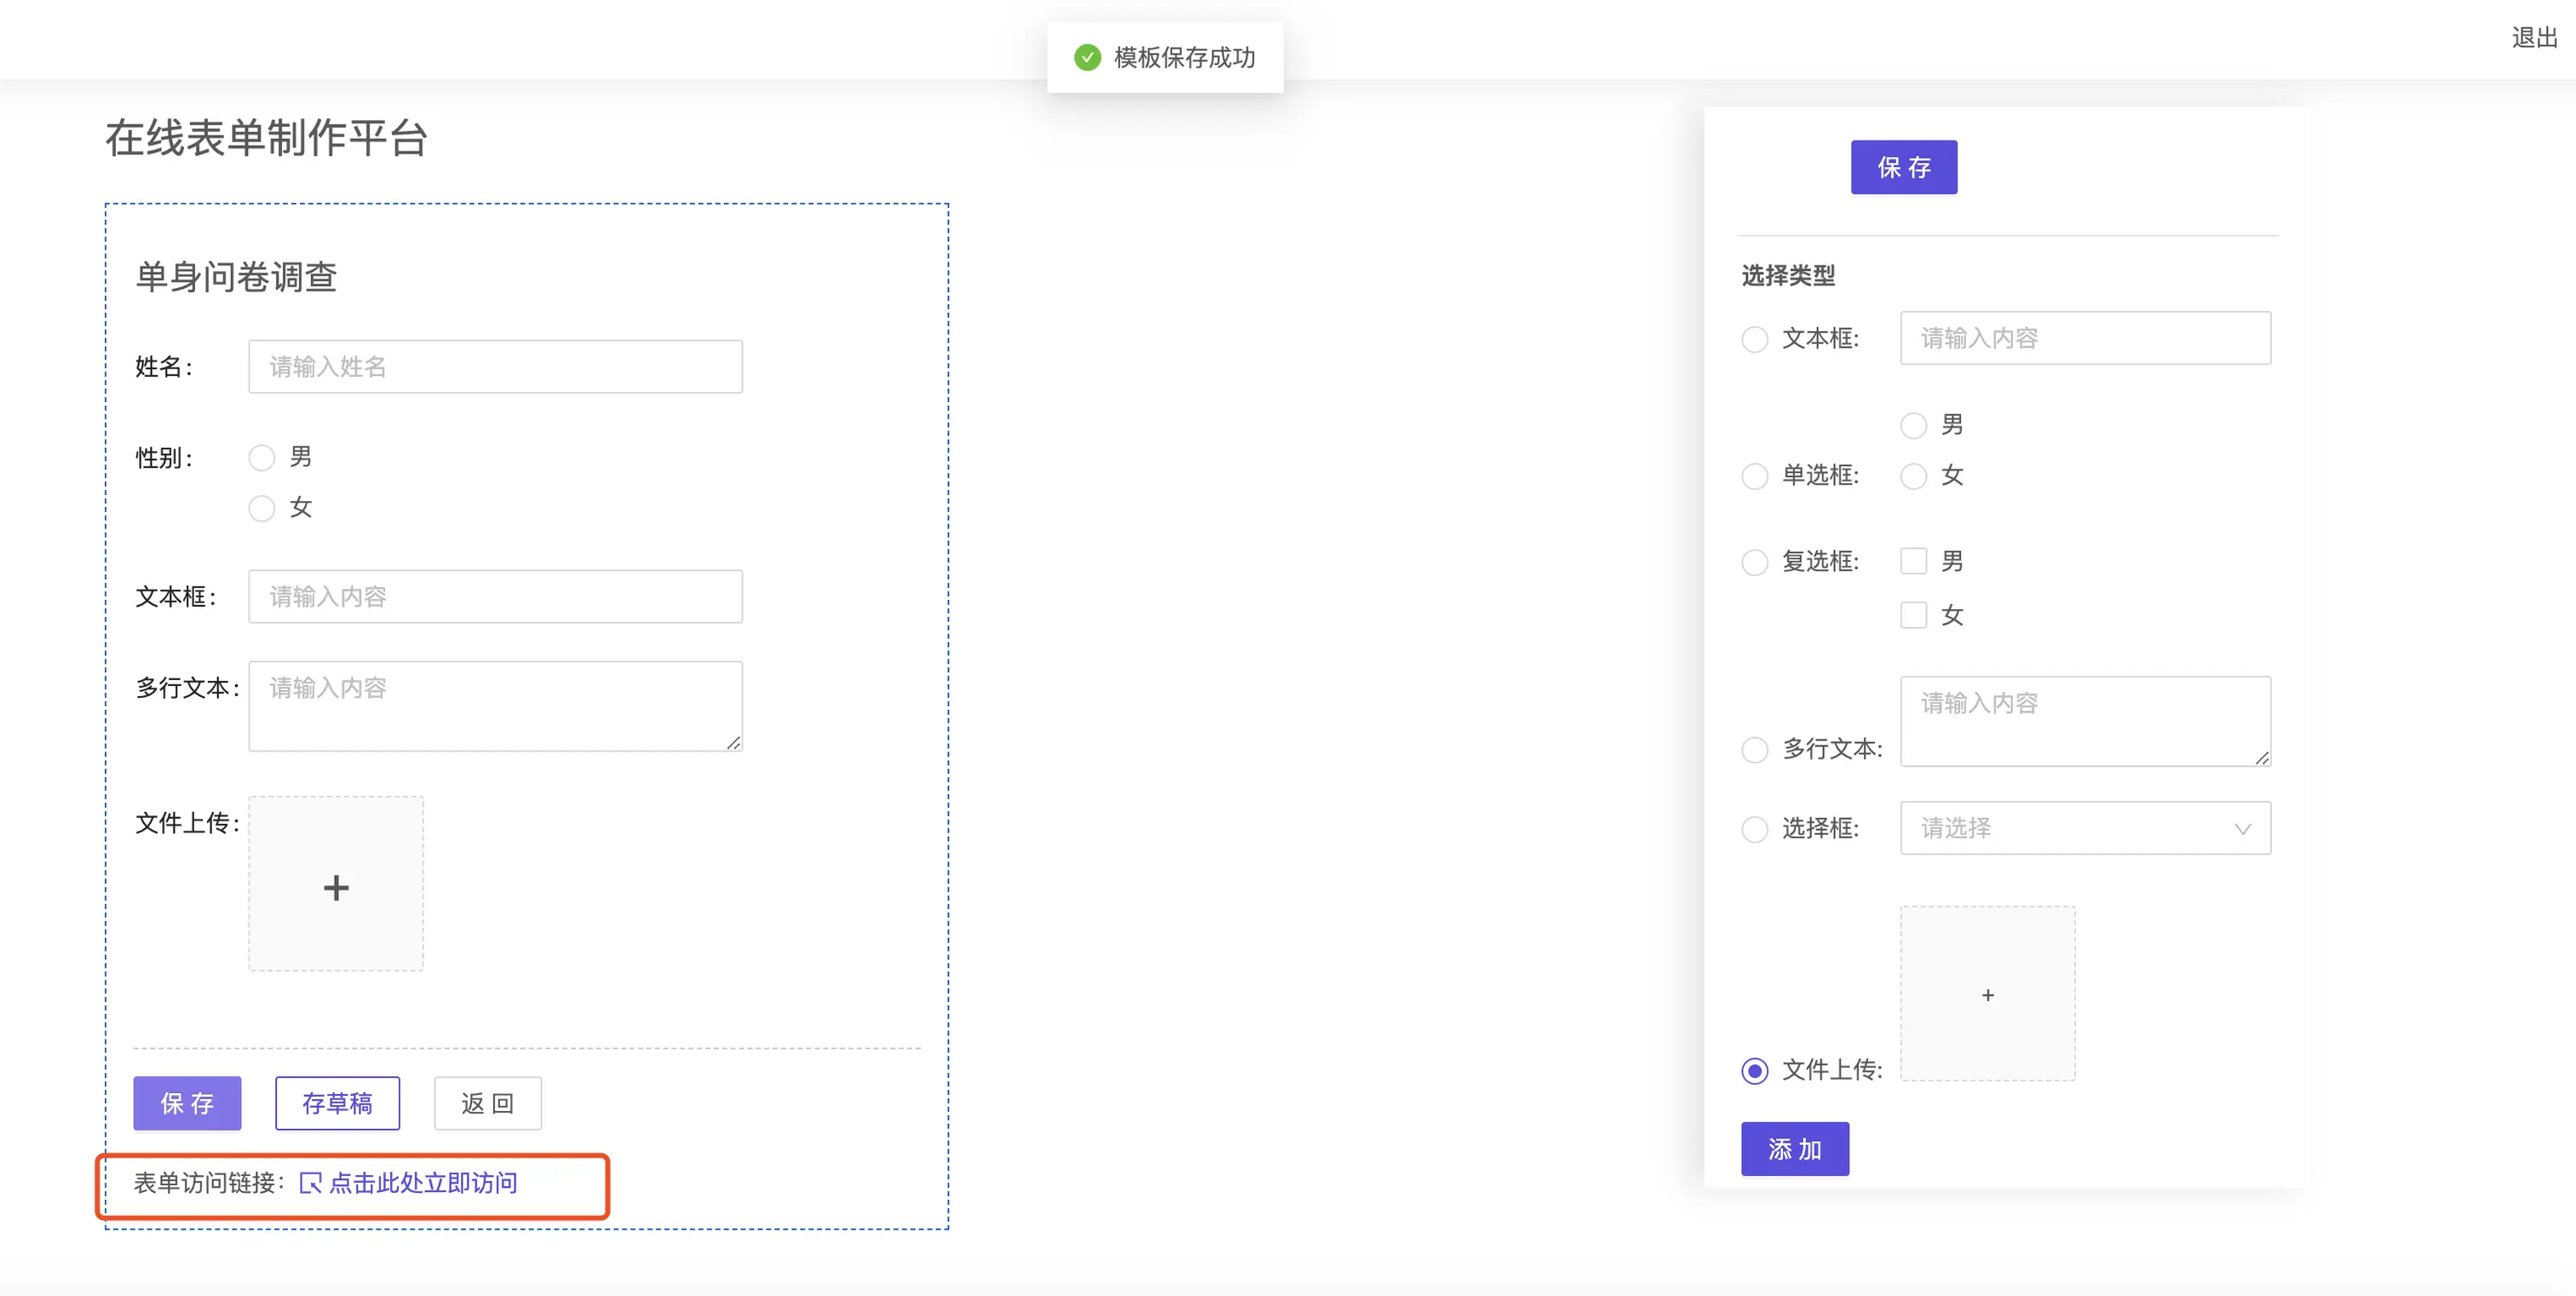This screenshot has width=2576, height=1296.
Task: Choose the 单选框 type radio button
Action: [x=1754, y=476]
